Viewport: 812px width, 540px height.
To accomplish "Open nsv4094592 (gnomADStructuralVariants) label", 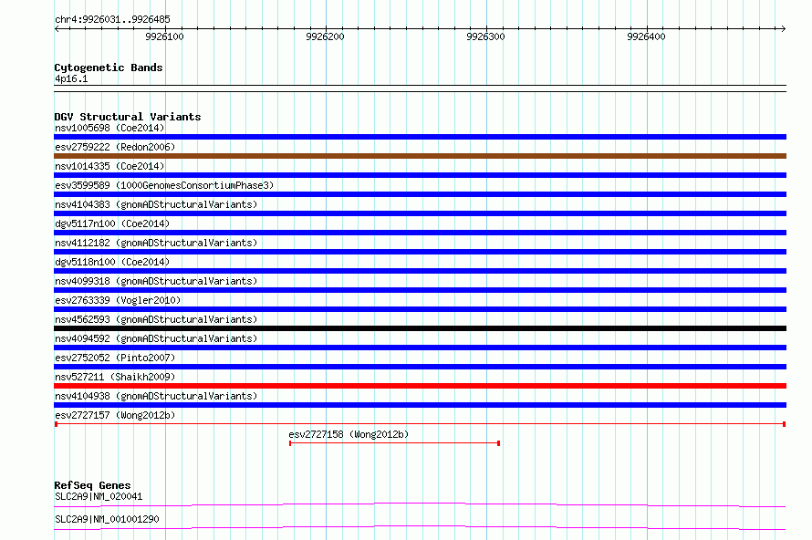I will [x=156, y=338].
